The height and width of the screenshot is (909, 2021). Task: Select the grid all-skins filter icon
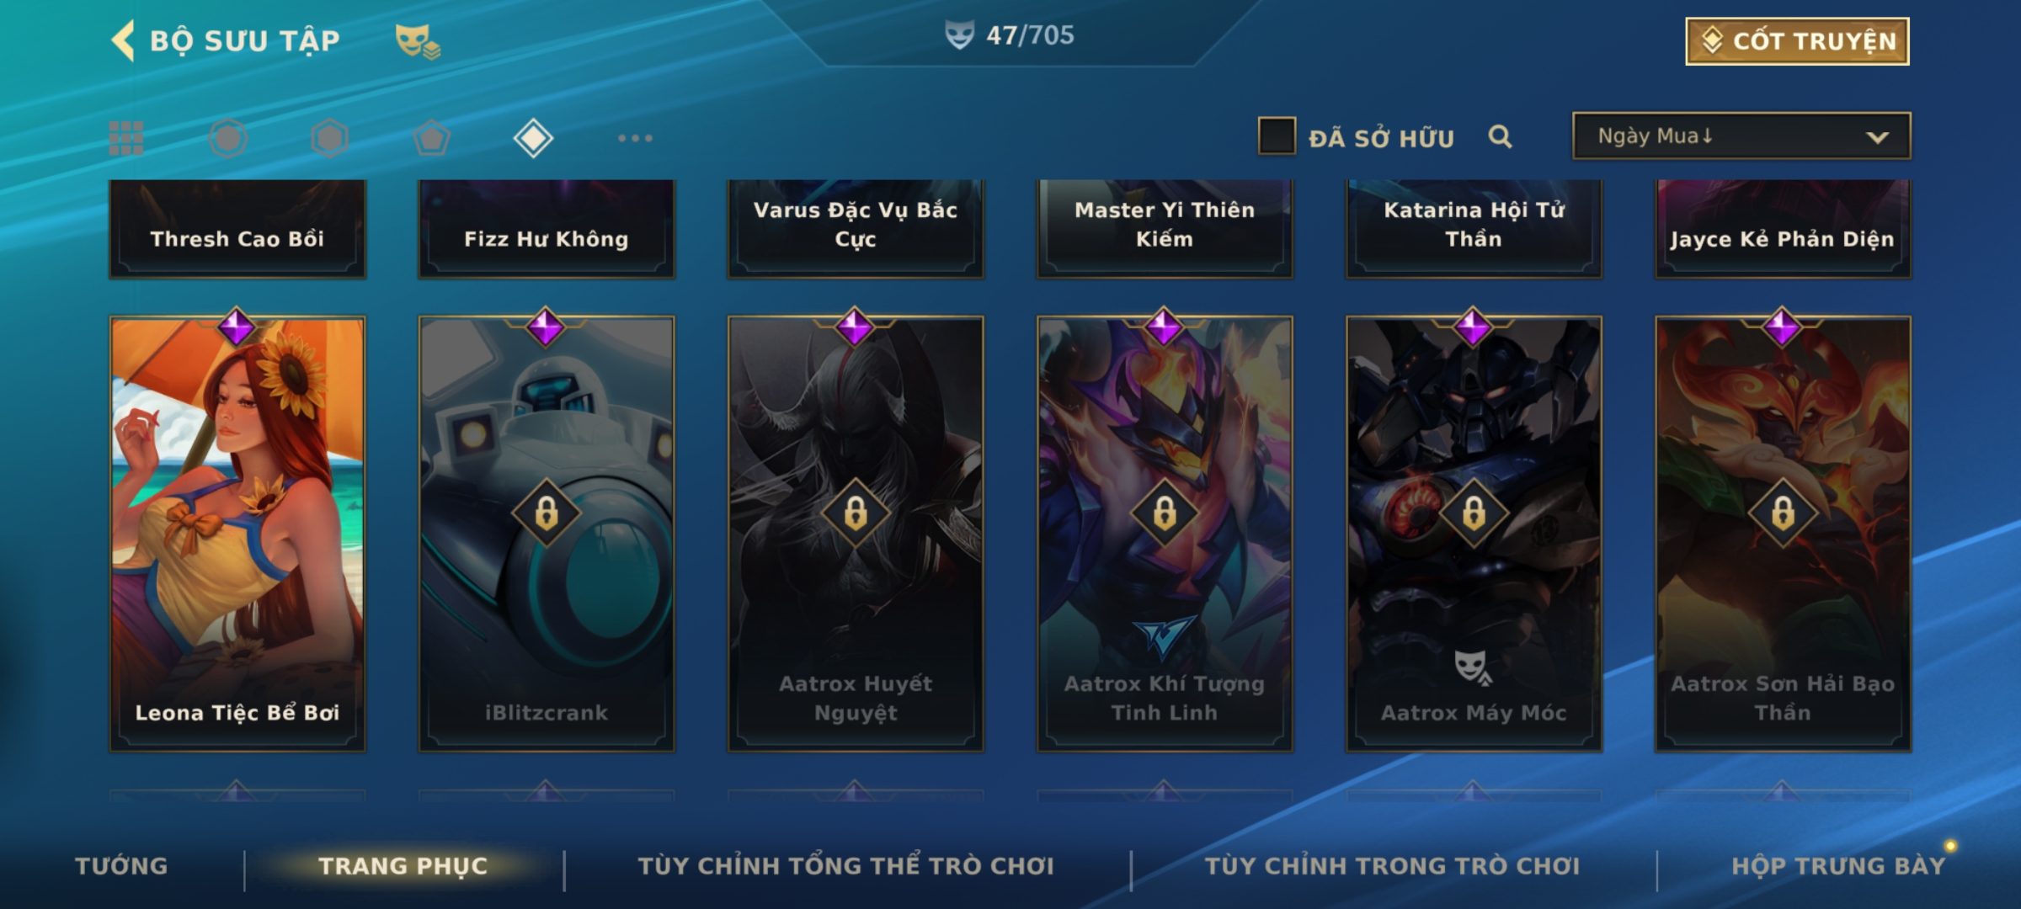pyautogui.click(x=126, y=138)
